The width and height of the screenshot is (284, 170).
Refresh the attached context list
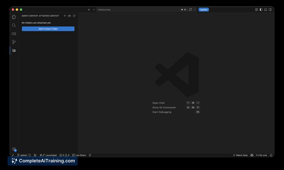(x=74, y=16)
